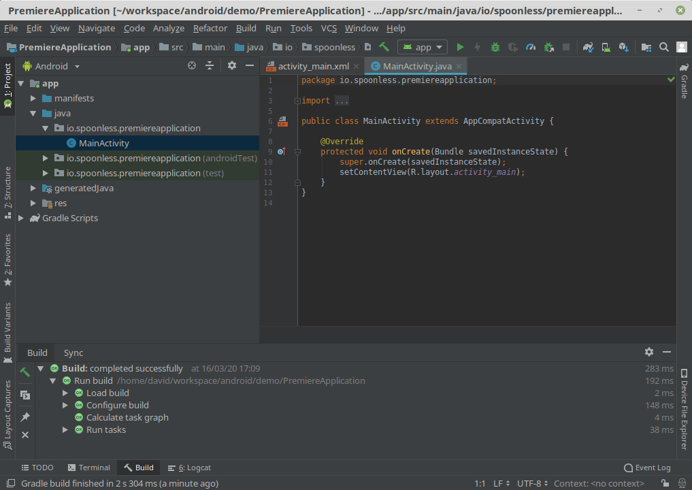Click 'spoonless' breadcrumb in navigation bar
The width and height of the screenshot is (692, 490).
(329, 47)
